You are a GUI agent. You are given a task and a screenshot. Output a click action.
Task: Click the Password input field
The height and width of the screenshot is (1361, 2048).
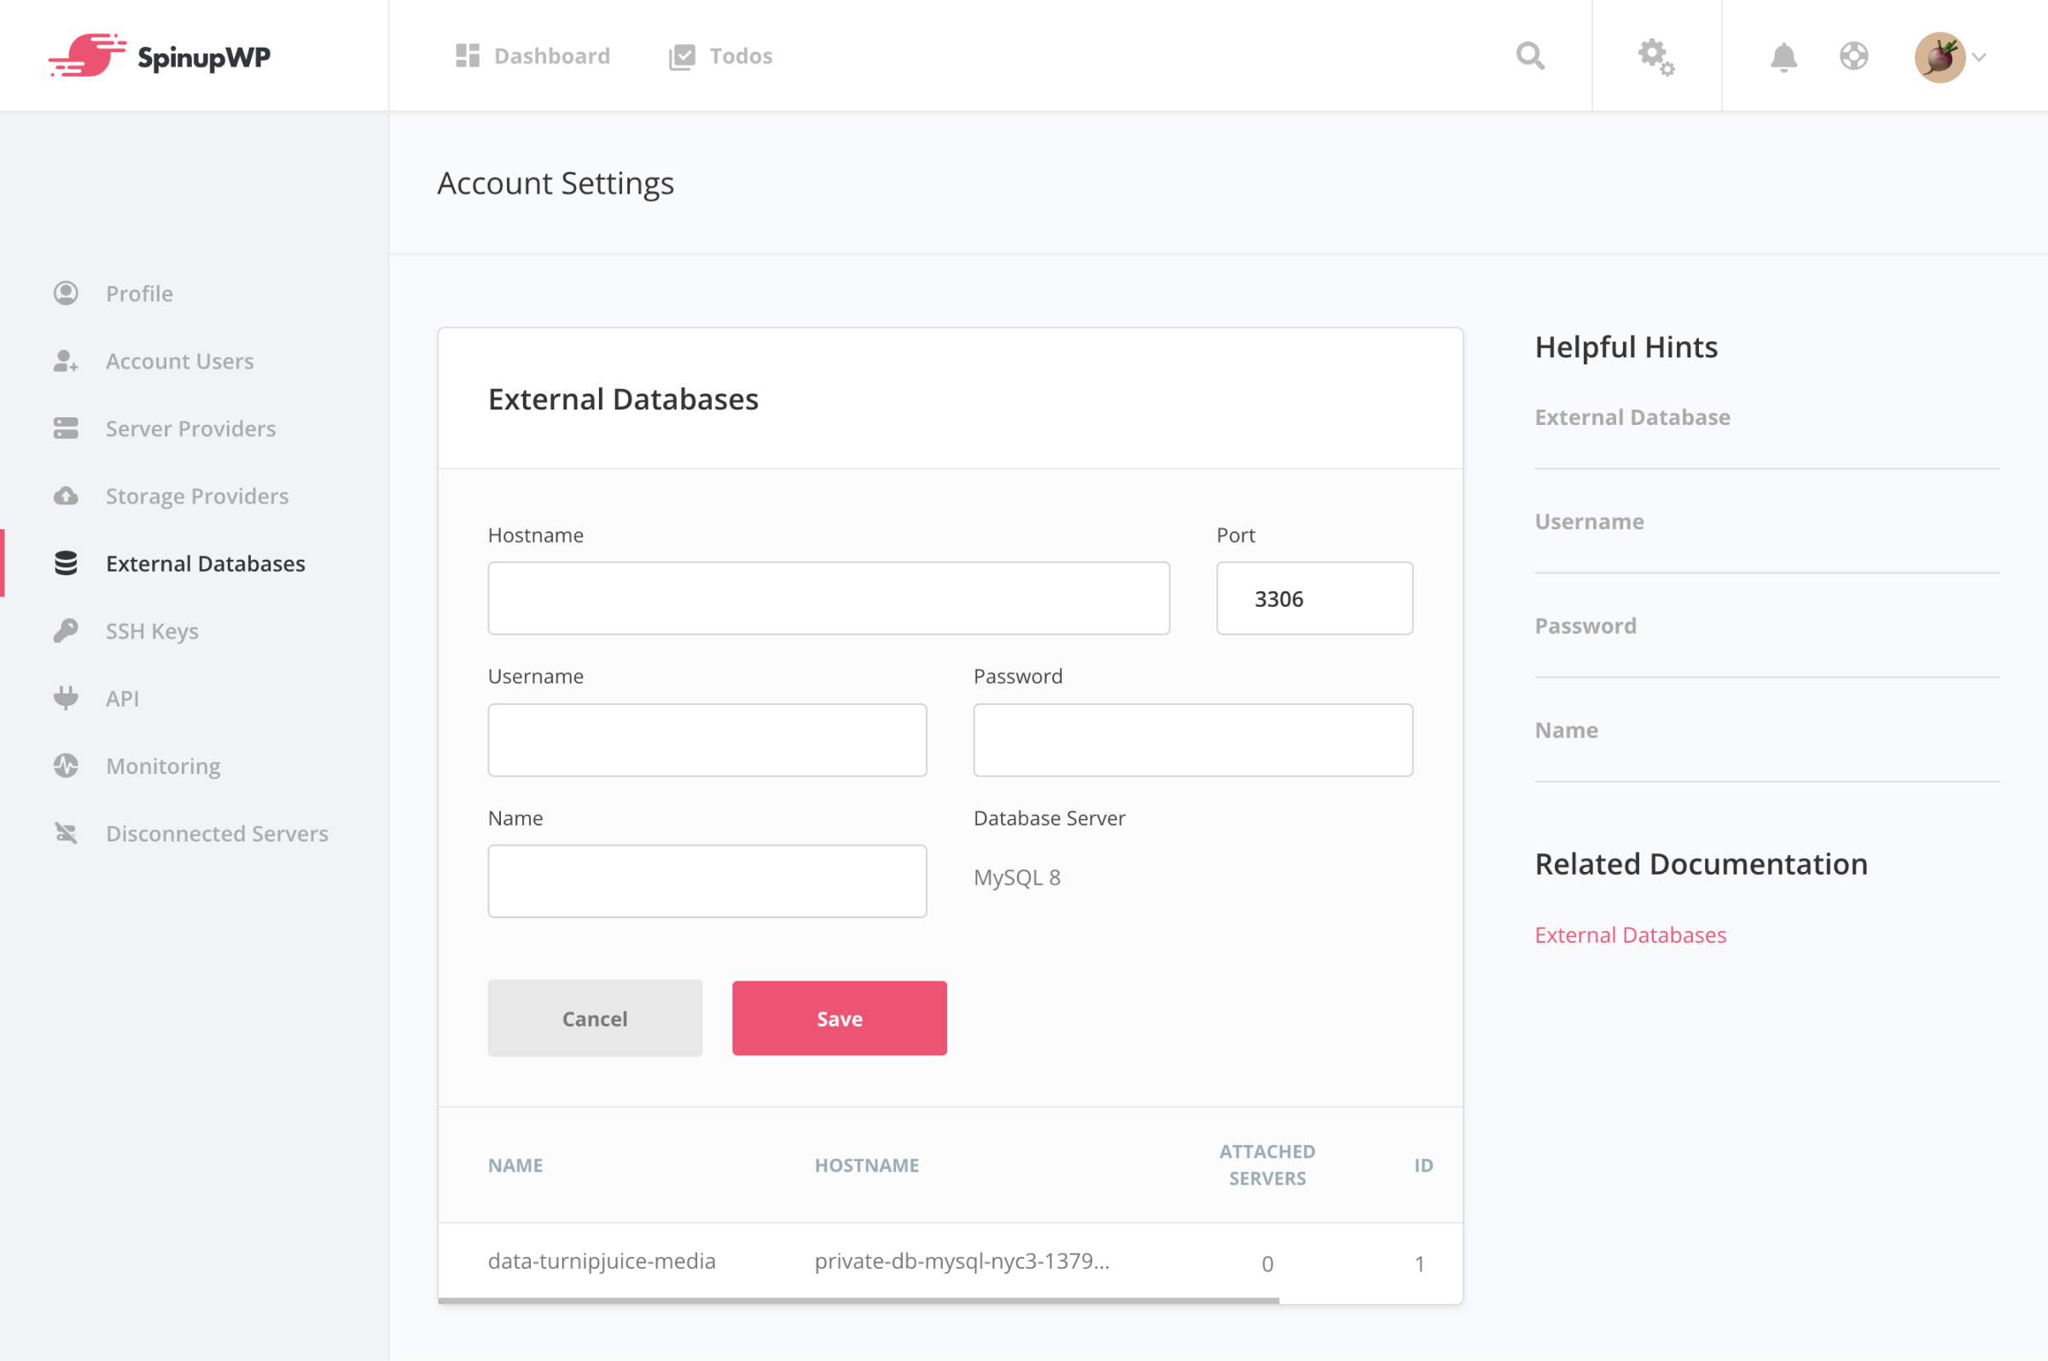[x=1193, y=738]
